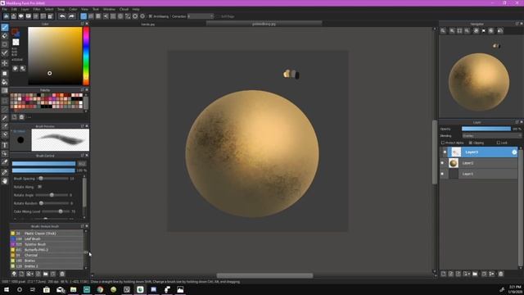Viewport: 524px width, 295px height.
Task: Adjust the Brush Spacing slider
Action: click(52, 179)
